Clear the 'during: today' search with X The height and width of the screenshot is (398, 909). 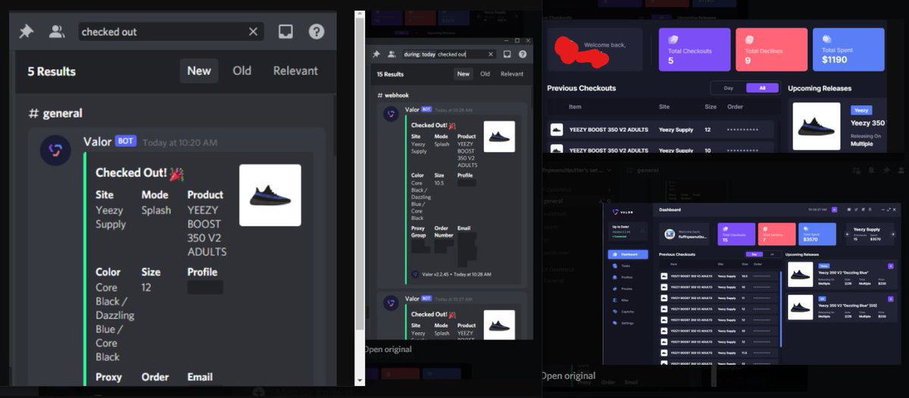coord(491,54)
